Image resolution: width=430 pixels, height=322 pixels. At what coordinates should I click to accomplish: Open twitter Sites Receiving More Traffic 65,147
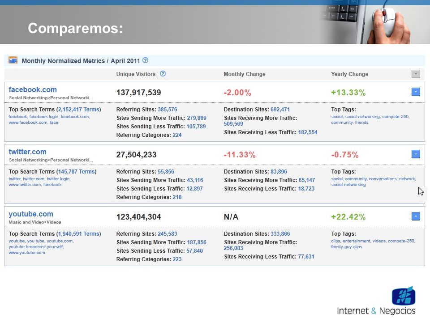tap(306, 180)
